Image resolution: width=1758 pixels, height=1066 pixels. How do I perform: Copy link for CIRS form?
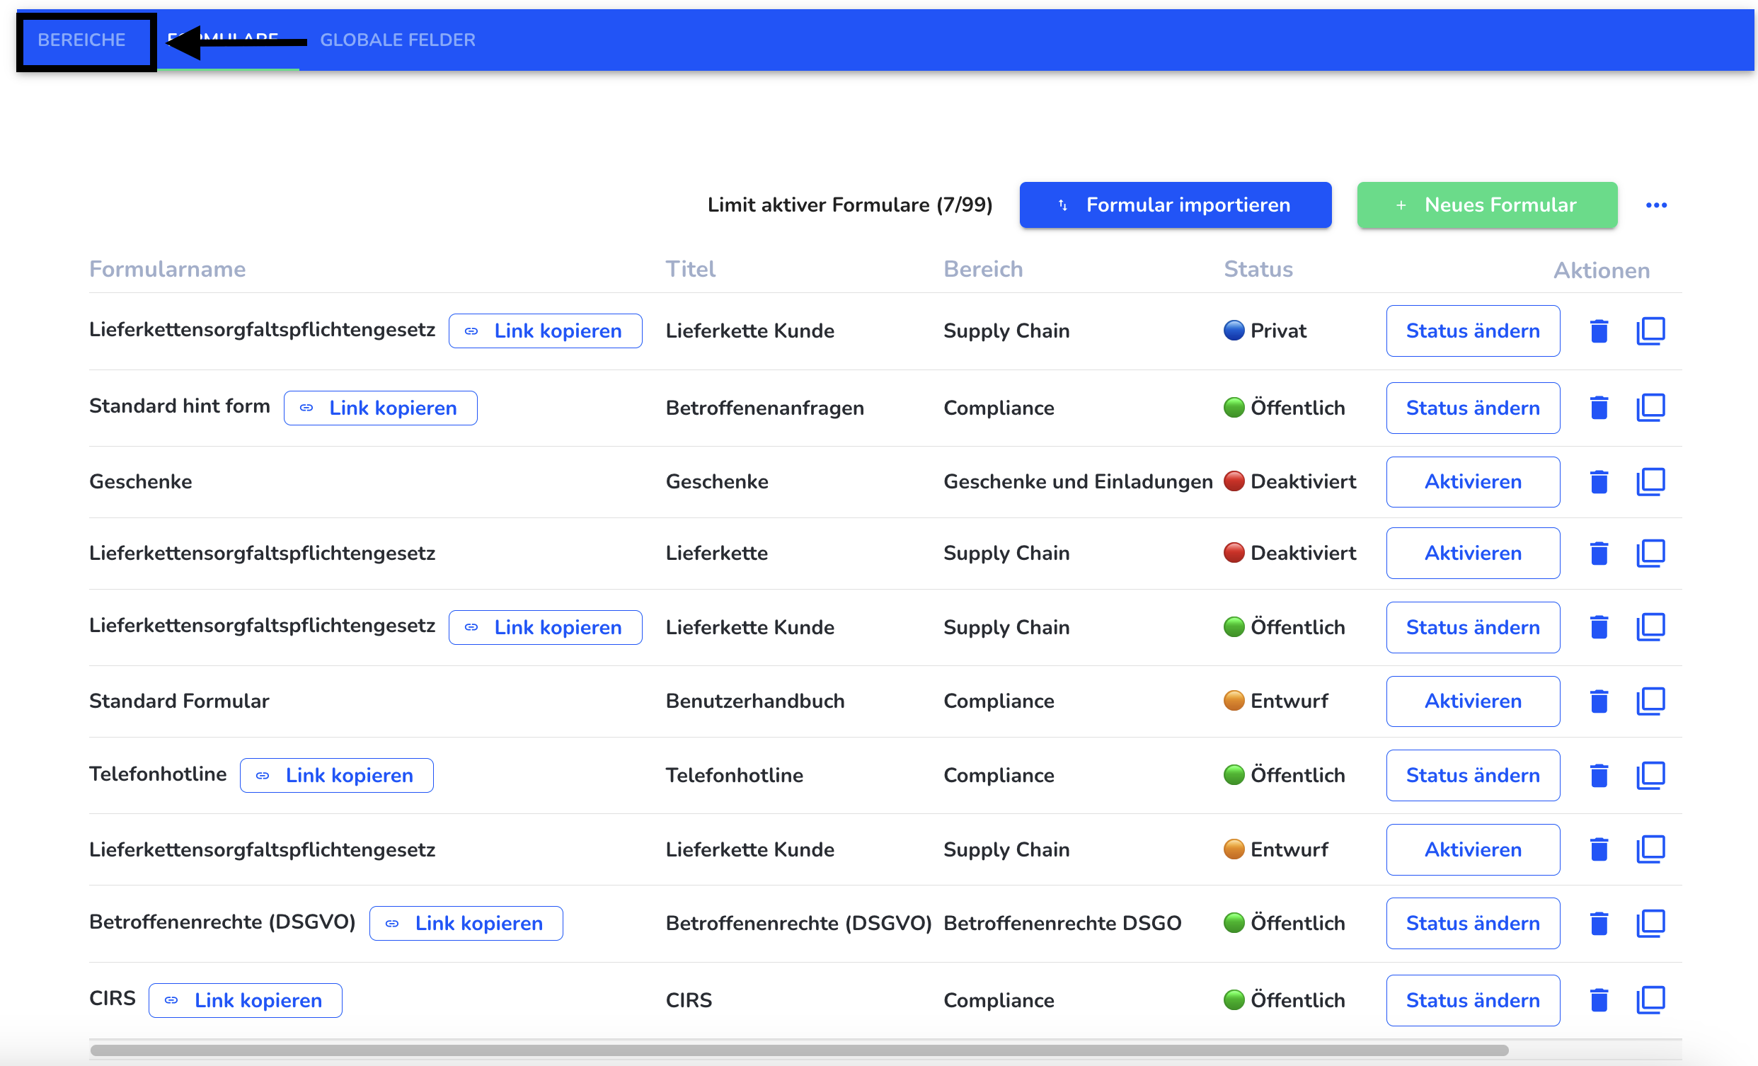click(246, 1001)
